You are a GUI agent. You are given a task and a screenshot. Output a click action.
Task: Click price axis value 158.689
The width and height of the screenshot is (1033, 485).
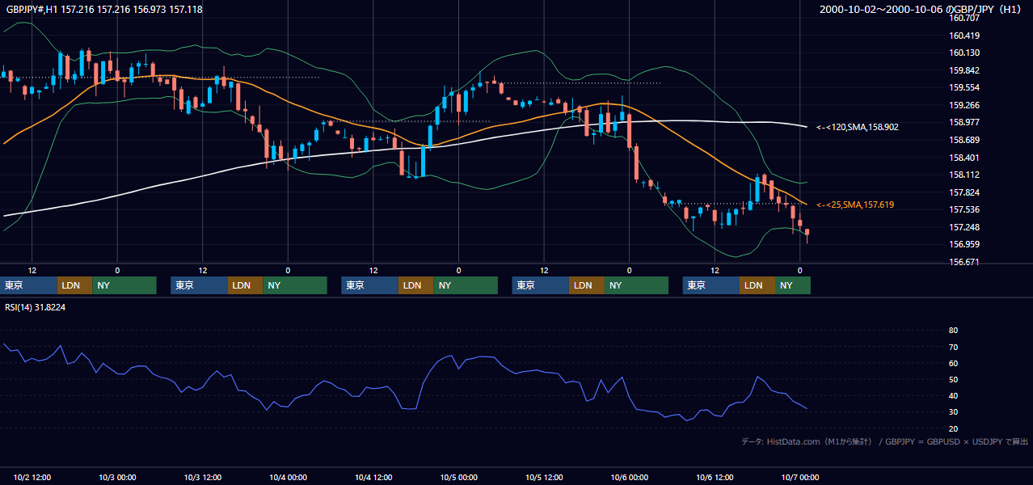coord(964,140)
